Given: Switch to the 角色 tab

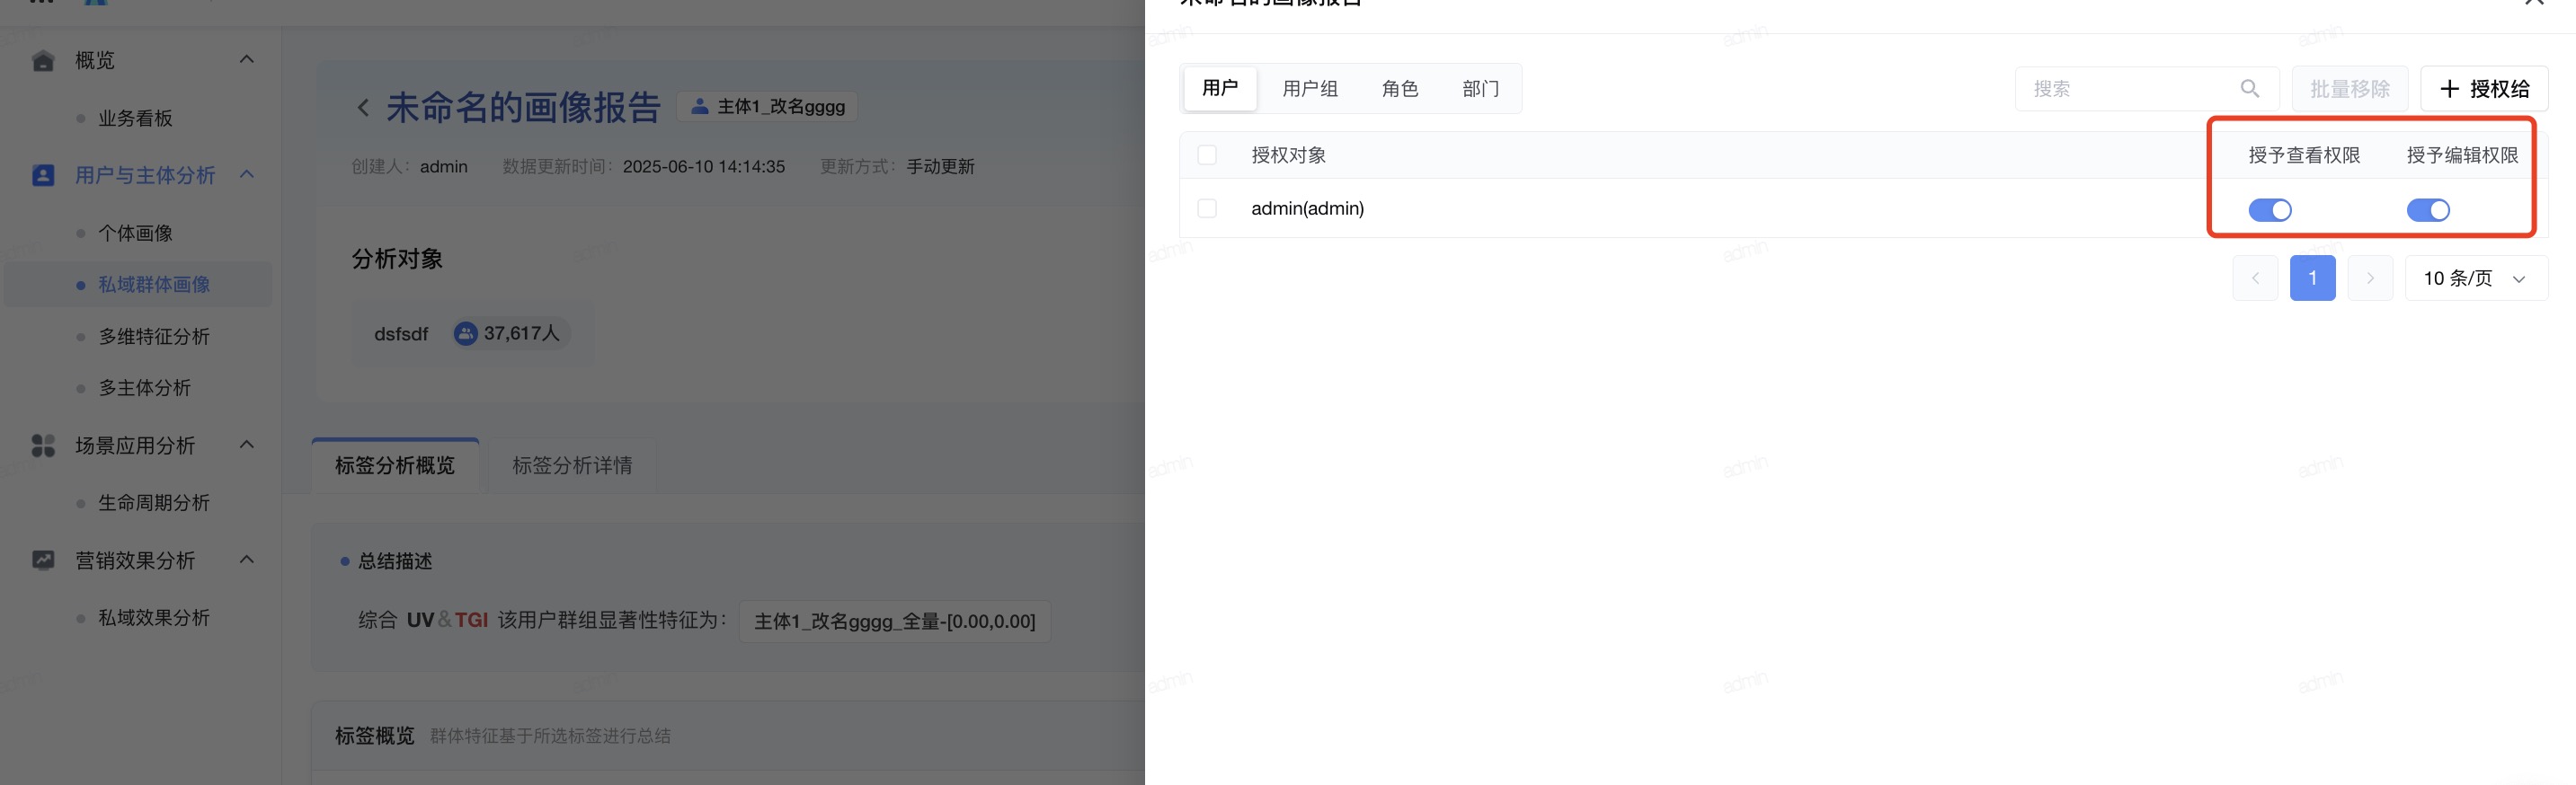Looking at the screenshot, I should [x=1400, y=89].
